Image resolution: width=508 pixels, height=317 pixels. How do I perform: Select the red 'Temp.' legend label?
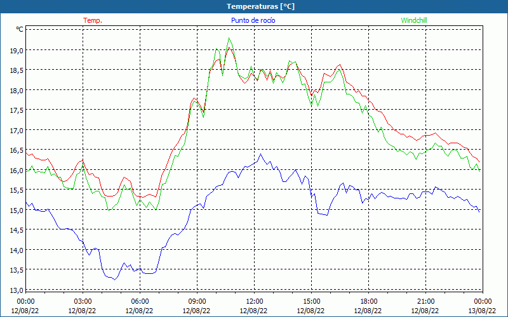93,20
